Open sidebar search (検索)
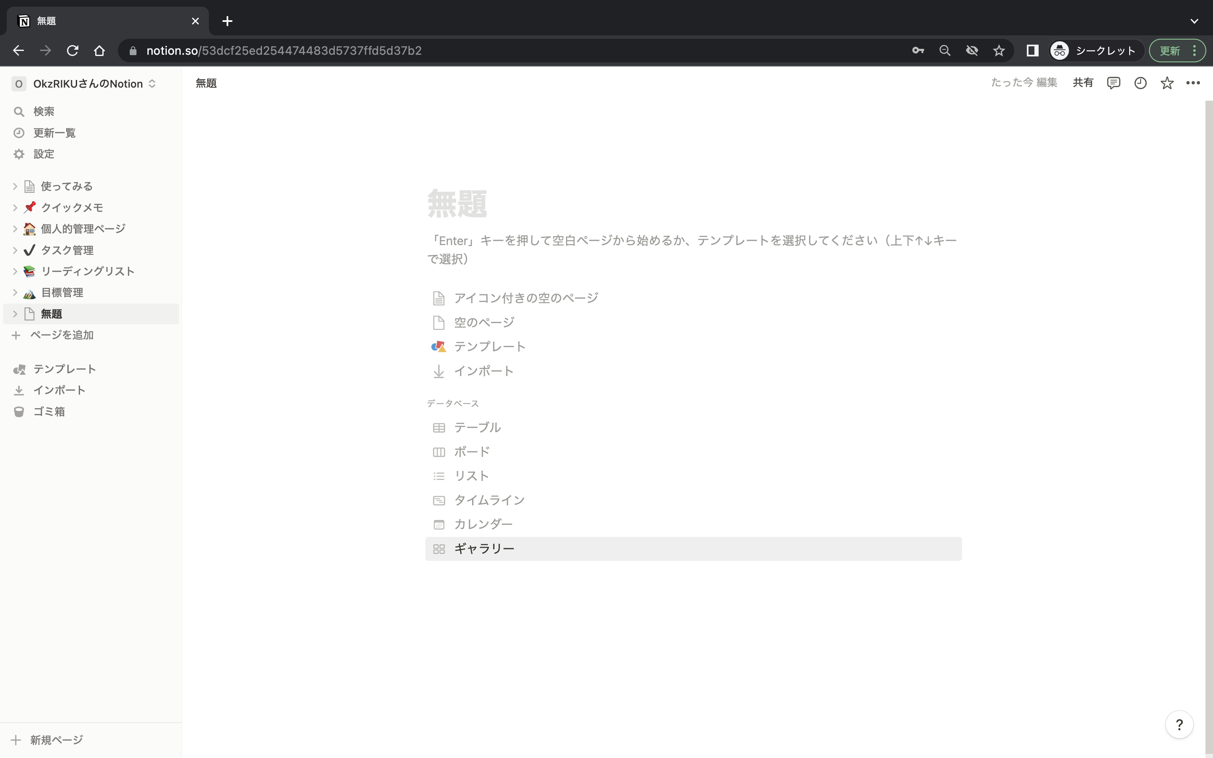 point(44,111)
